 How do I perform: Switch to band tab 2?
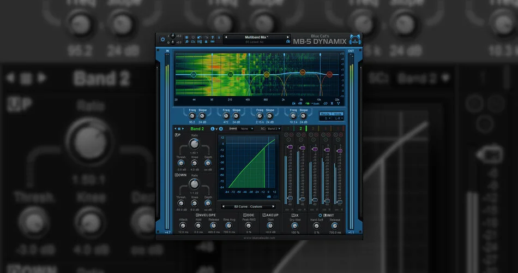(300, 128)
